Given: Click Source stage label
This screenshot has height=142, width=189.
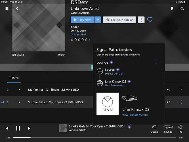Looking at the screenshot, I should [x=110, y=70].
